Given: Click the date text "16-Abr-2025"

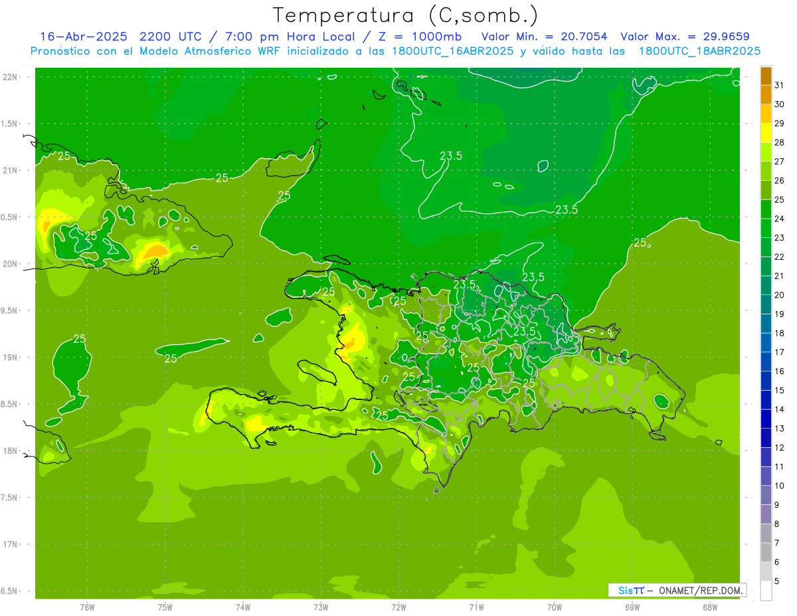Looking at the screenshot, I should coord(83,37).
